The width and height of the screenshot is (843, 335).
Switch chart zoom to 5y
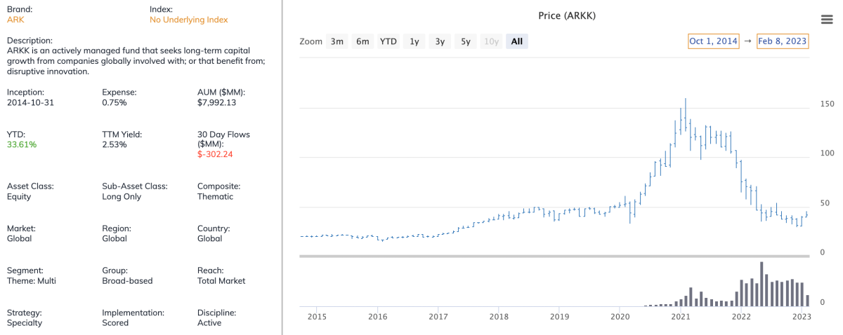[466, 41]
